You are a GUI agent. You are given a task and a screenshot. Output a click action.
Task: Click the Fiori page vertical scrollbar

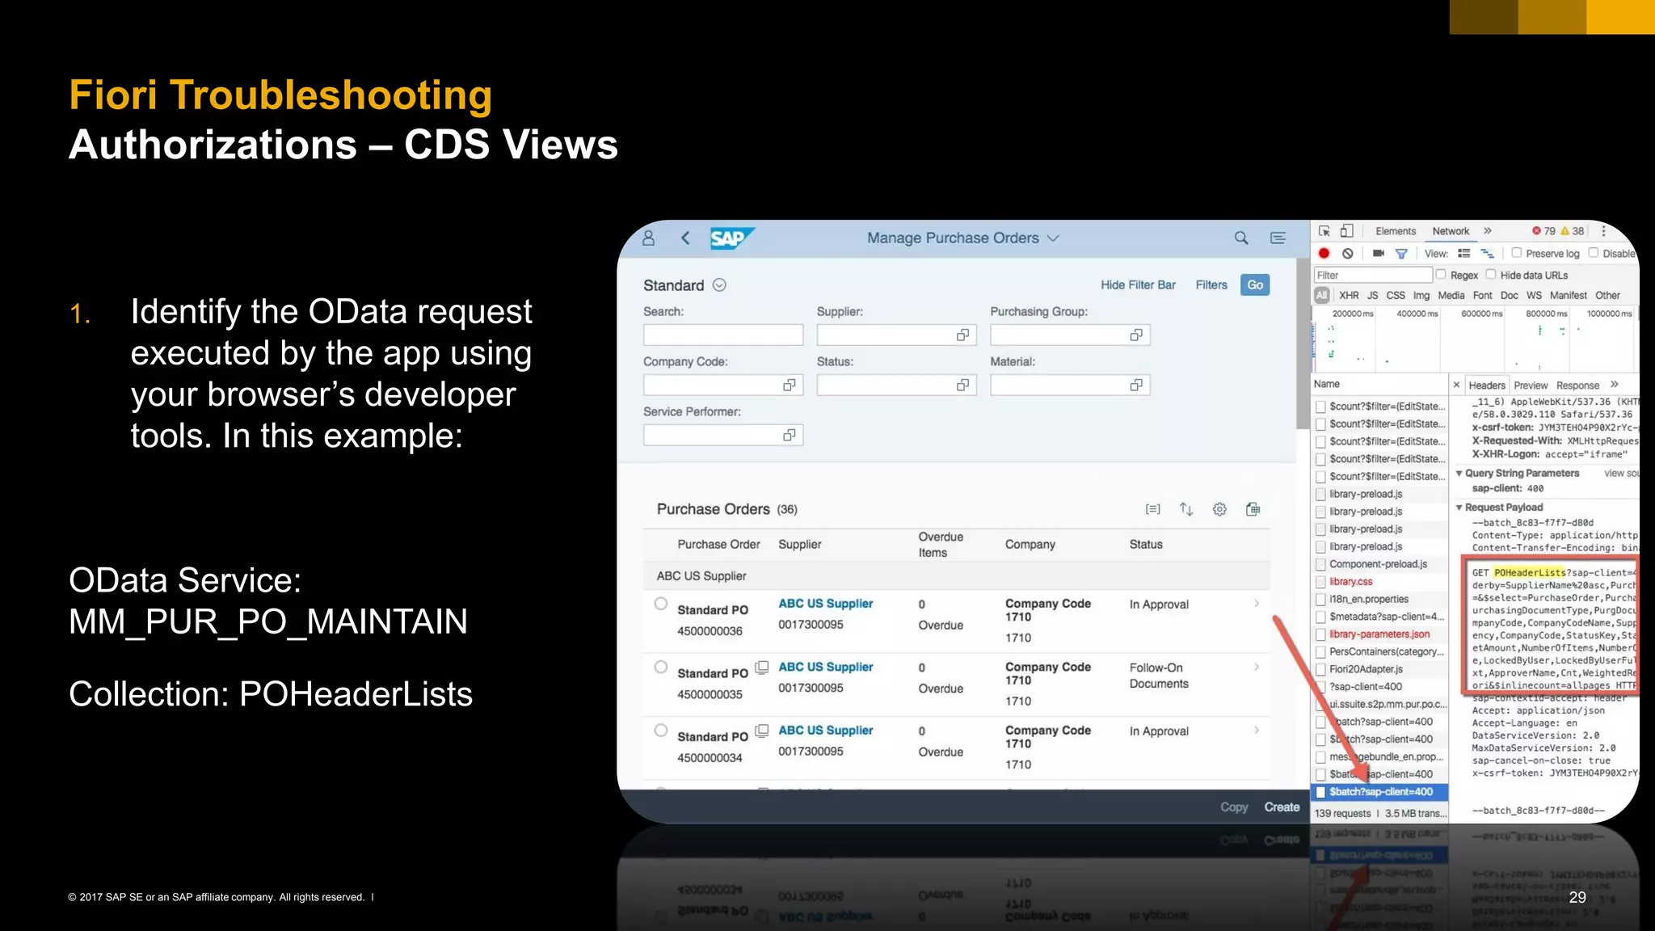[x=1302, y=344]
